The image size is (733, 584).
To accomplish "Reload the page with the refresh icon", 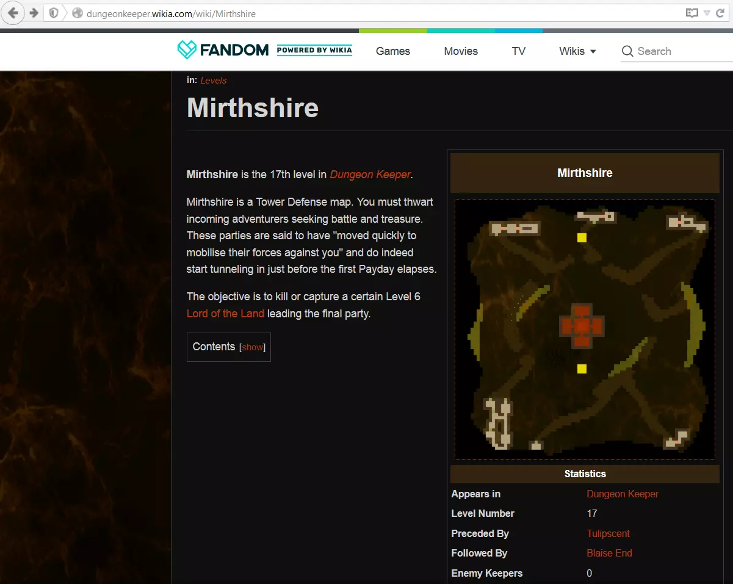I will 721,13.
